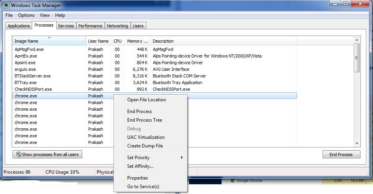
Task: Select Go to Service(s)
Action: [151, 187]
